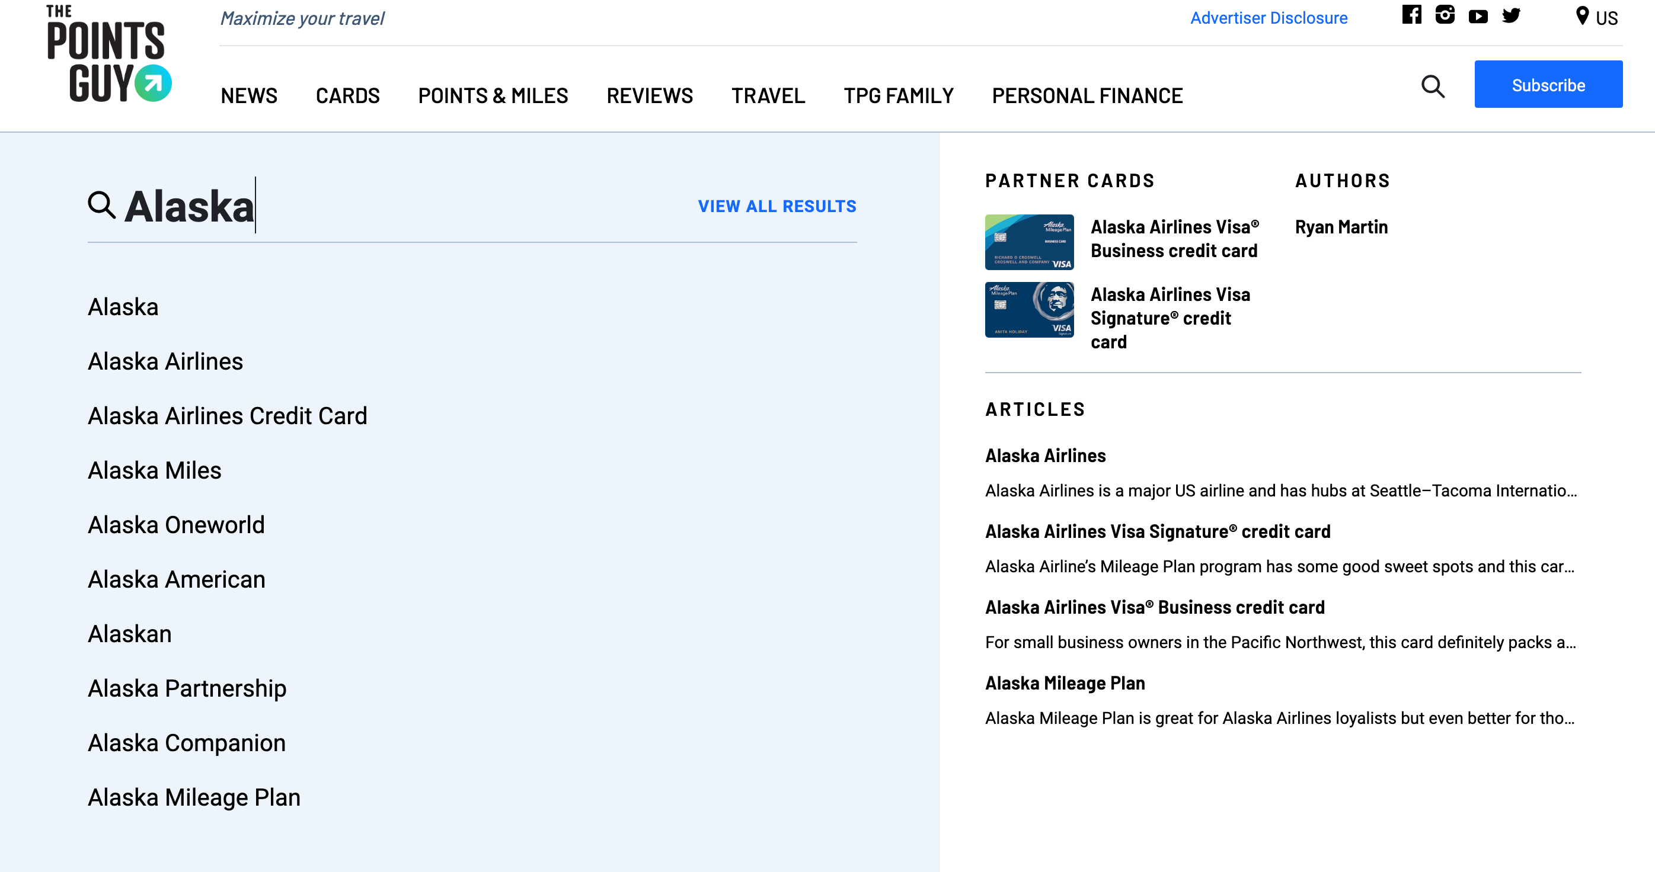Choose 'Alaska Airlines Credit Card' suggestion
1655x872 pixels.
[228, 416]
